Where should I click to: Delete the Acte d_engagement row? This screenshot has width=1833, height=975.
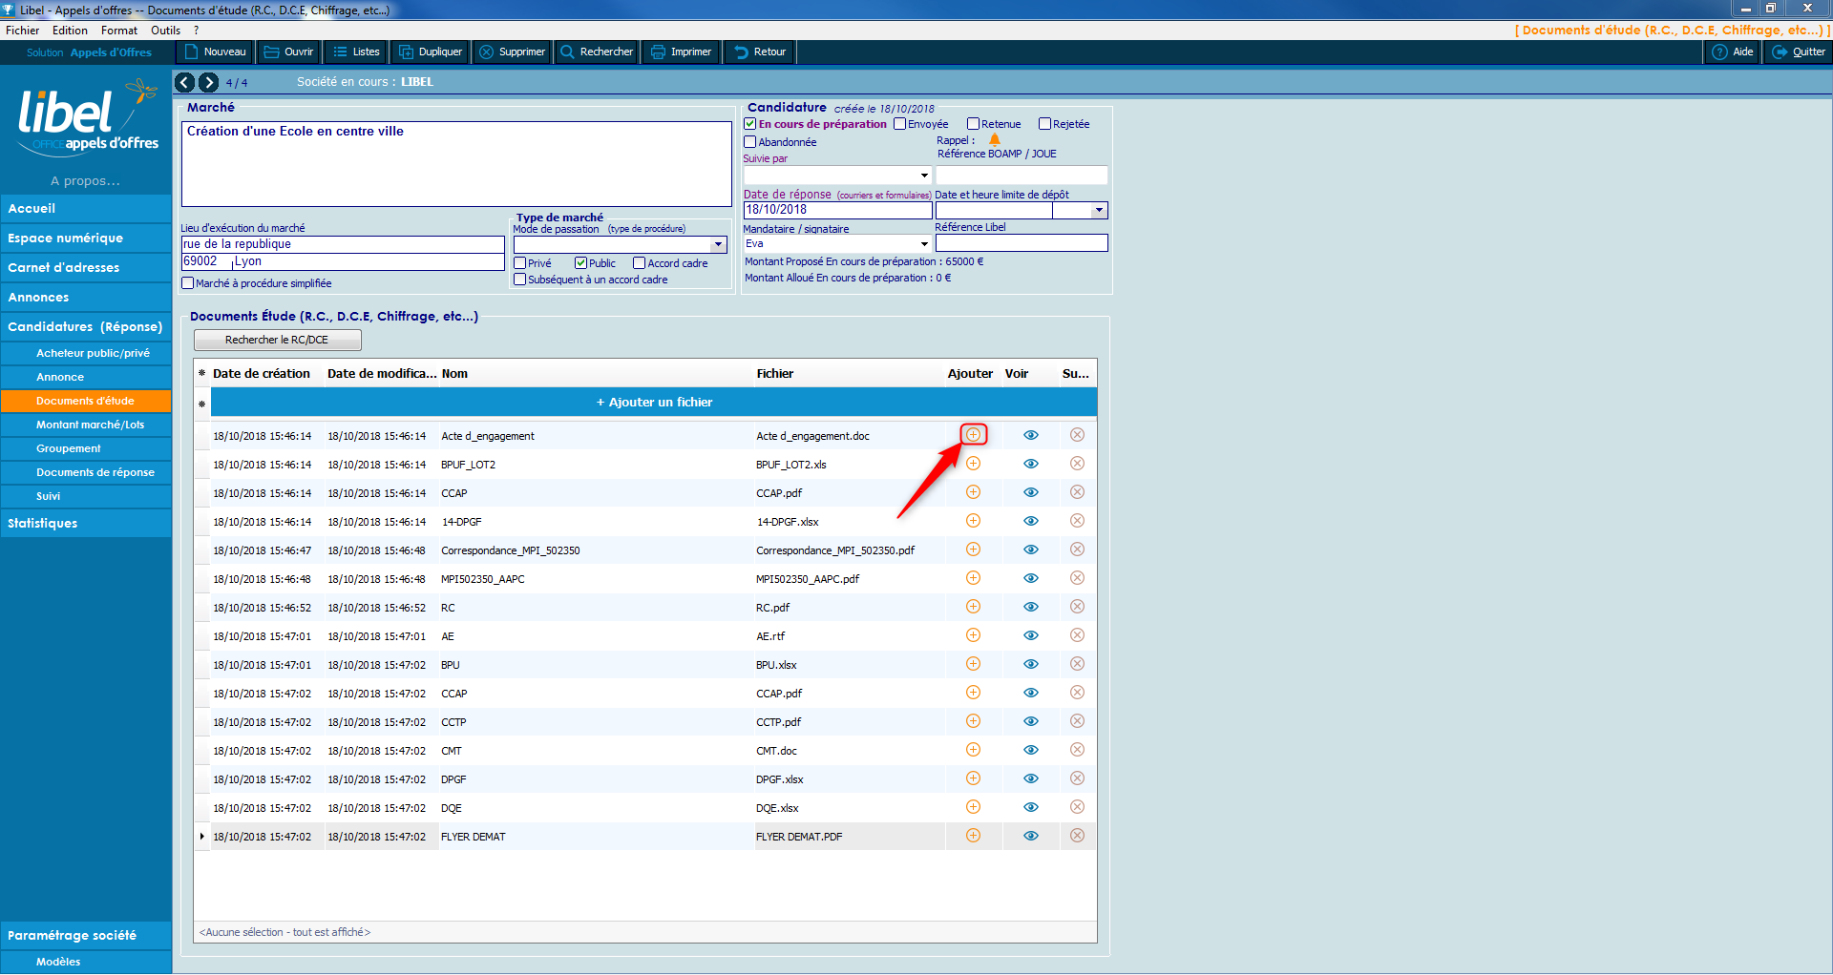point(1077,435)
